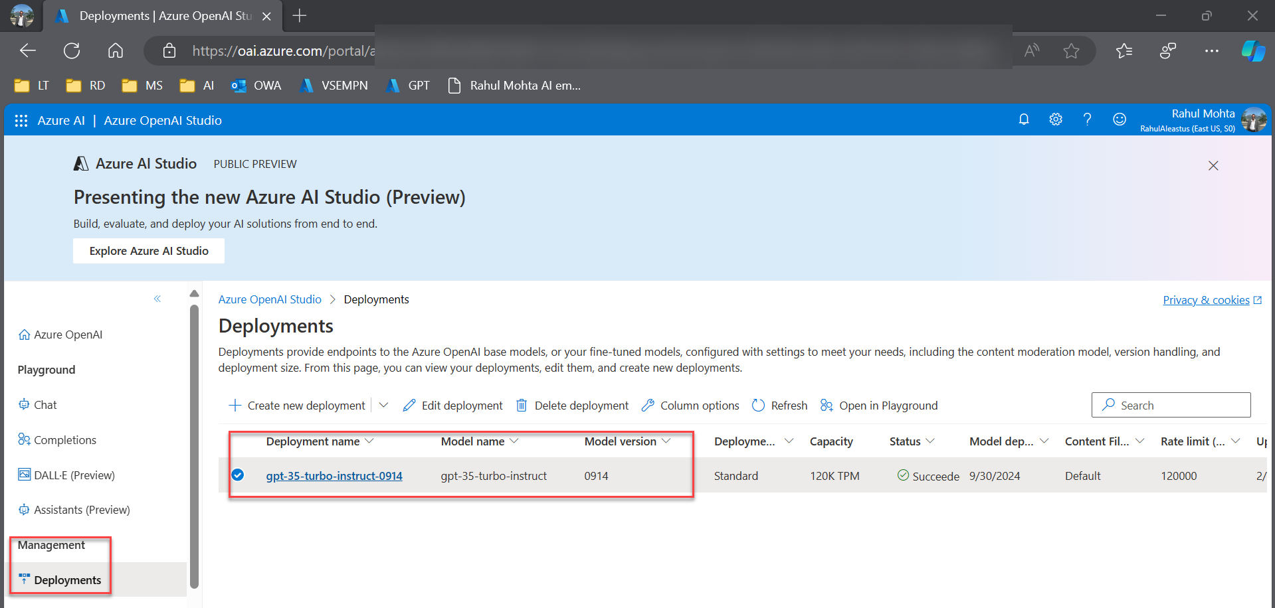Click the 120K TPM capacity cell
1275x608 pixels.
[x=834, y=476]
